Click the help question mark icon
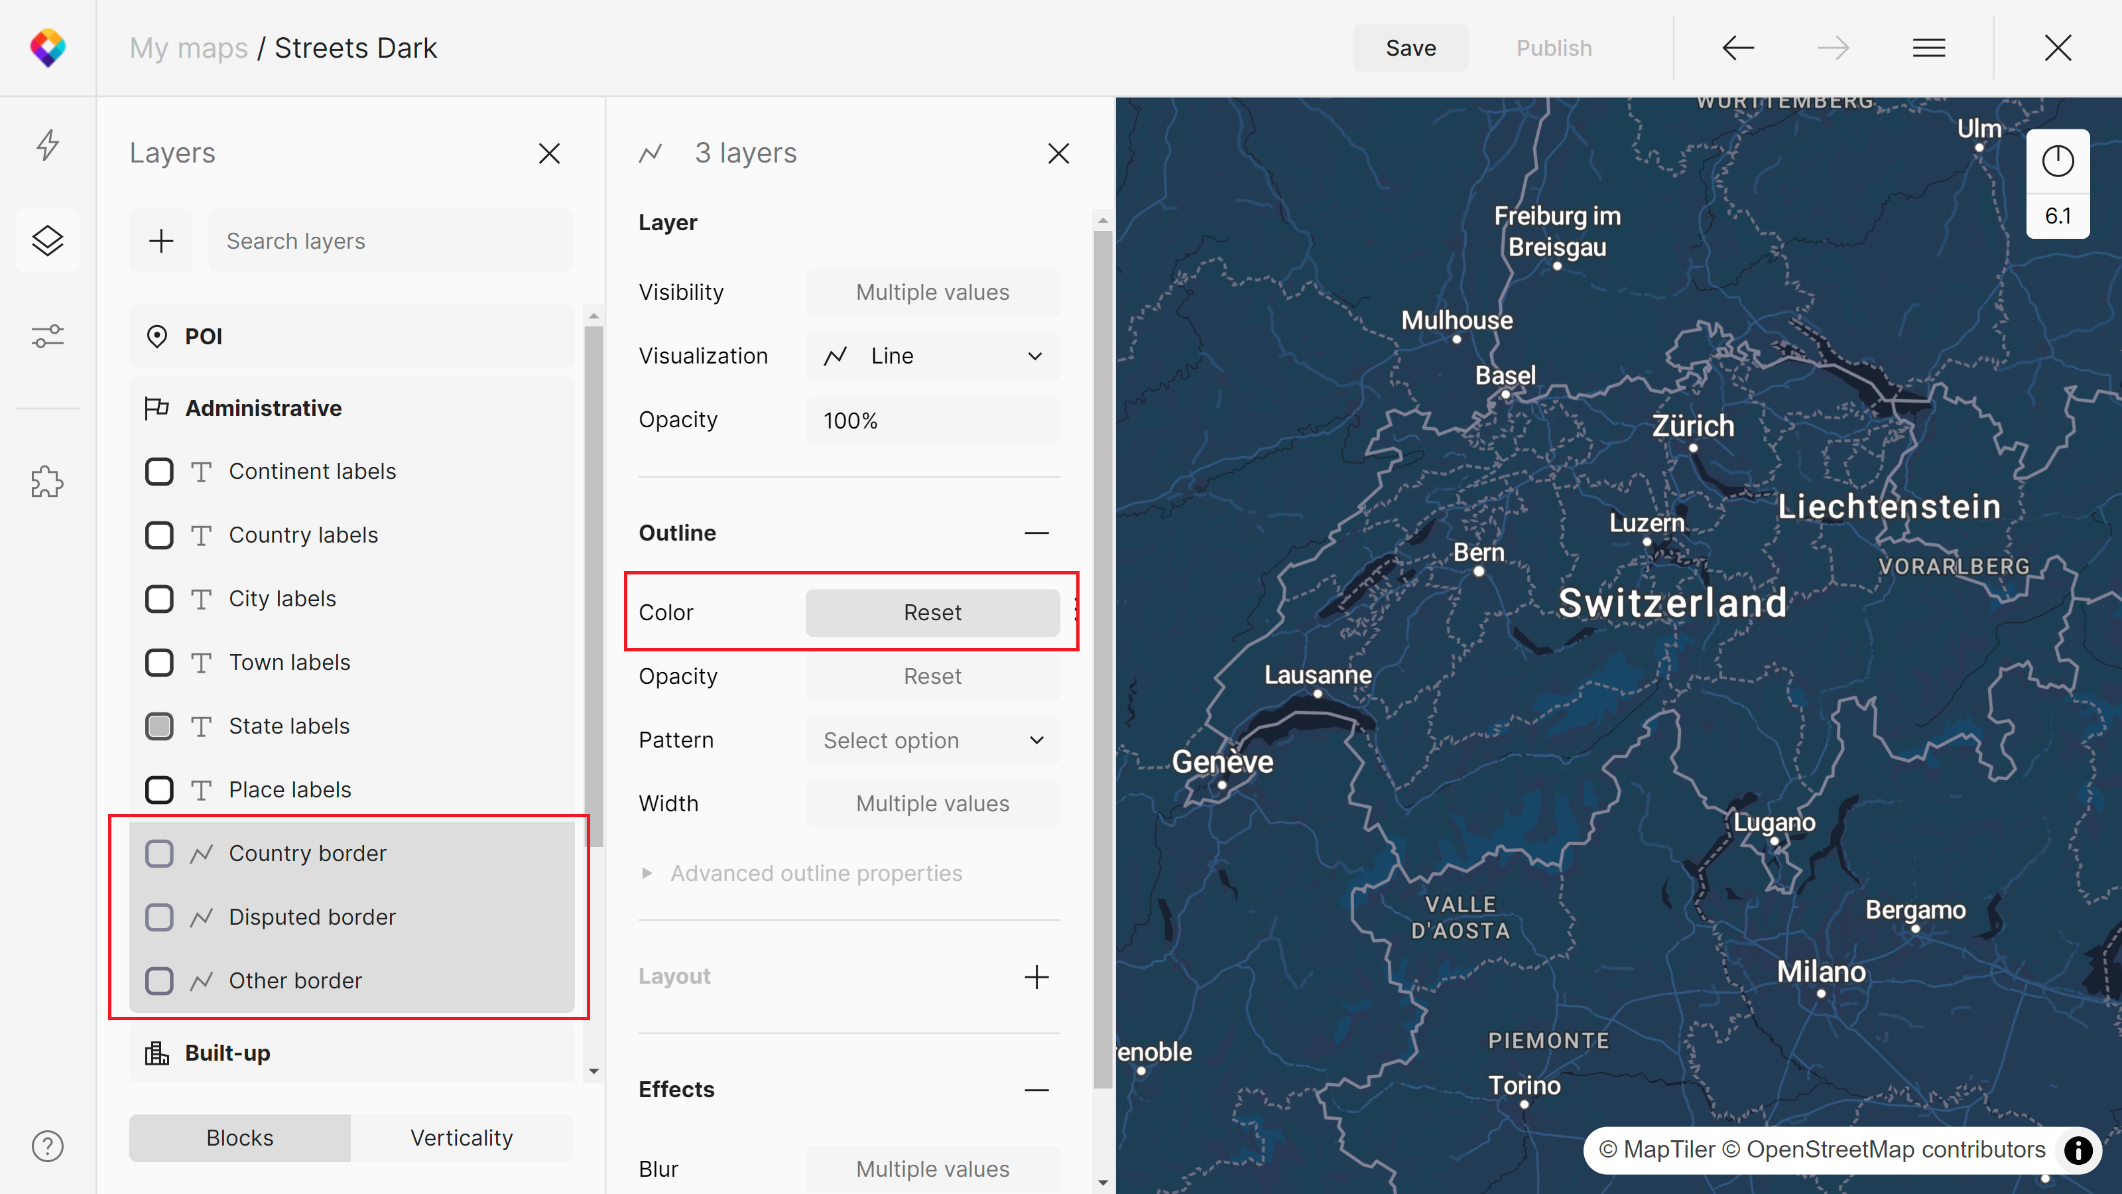Screen dimensions: 2122x1194 click(48, 1146)
